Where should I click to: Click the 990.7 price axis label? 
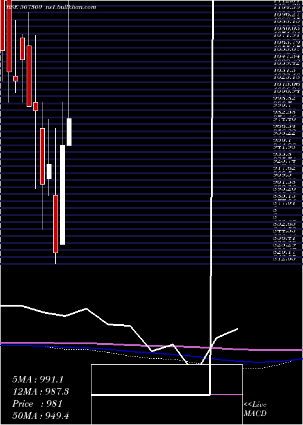283,105
